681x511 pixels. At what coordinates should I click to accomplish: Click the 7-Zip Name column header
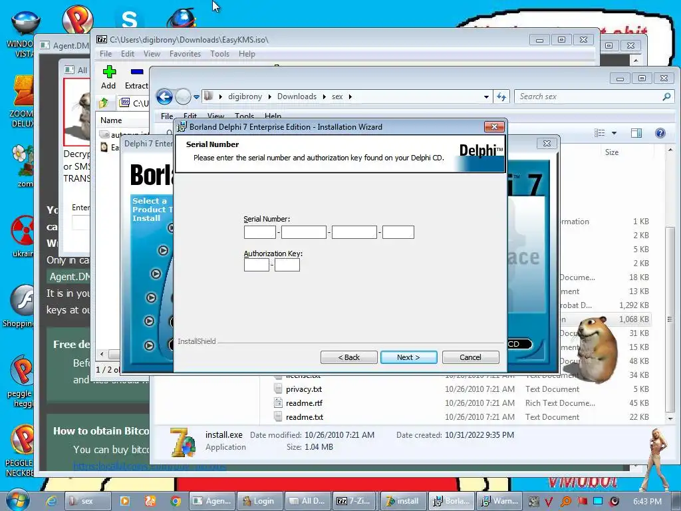(111, 120)
